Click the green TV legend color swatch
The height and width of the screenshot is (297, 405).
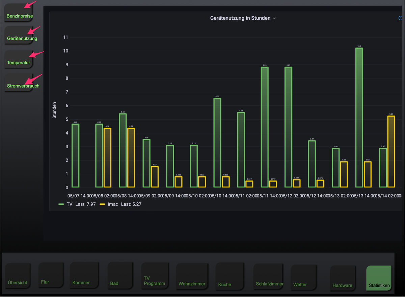click(x=61, y=204)
